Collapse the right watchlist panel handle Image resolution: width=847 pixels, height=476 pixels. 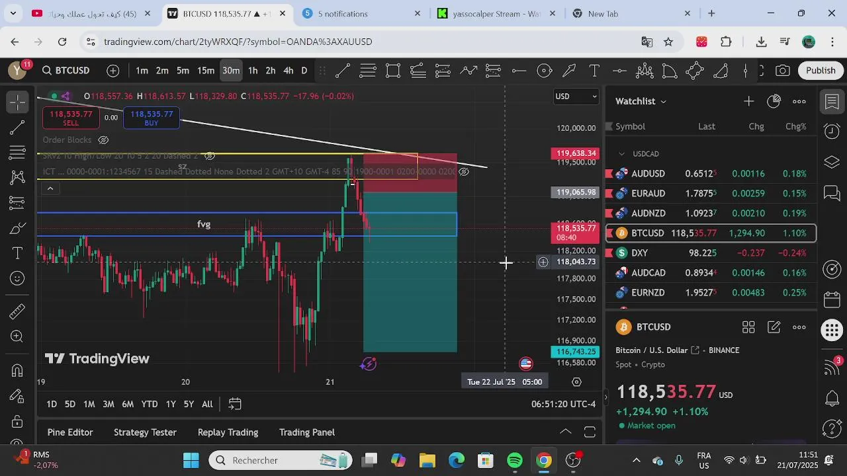[605, 397]
